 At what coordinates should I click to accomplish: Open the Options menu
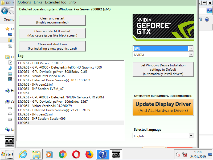coord(24,2)
